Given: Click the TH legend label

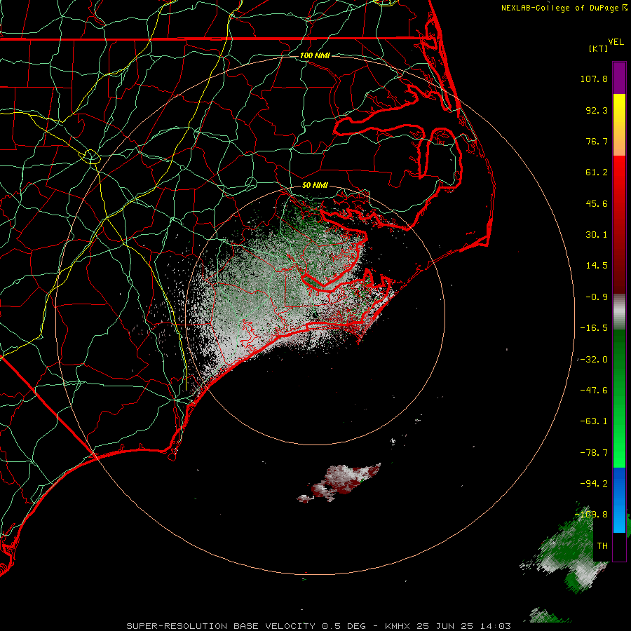Looking at the screenshot, I should point(602,546).
